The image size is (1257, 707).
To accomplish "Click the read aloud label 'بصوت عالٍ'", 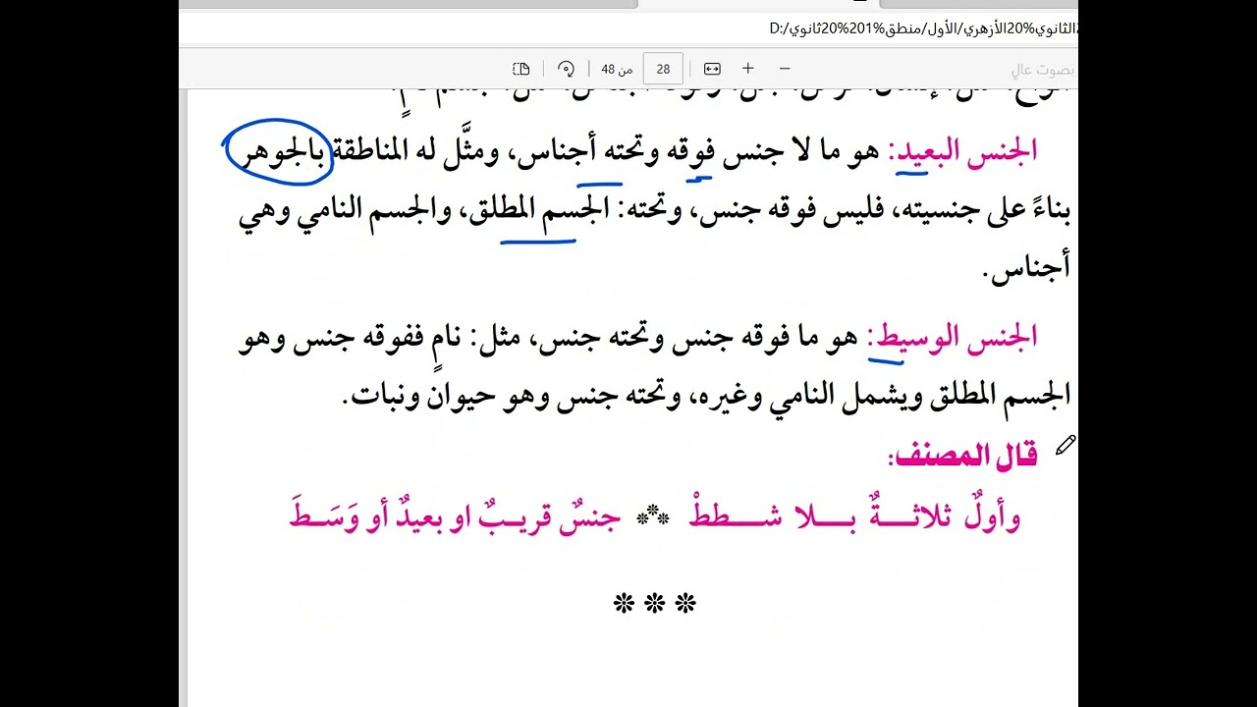I will coord(1043,70).
